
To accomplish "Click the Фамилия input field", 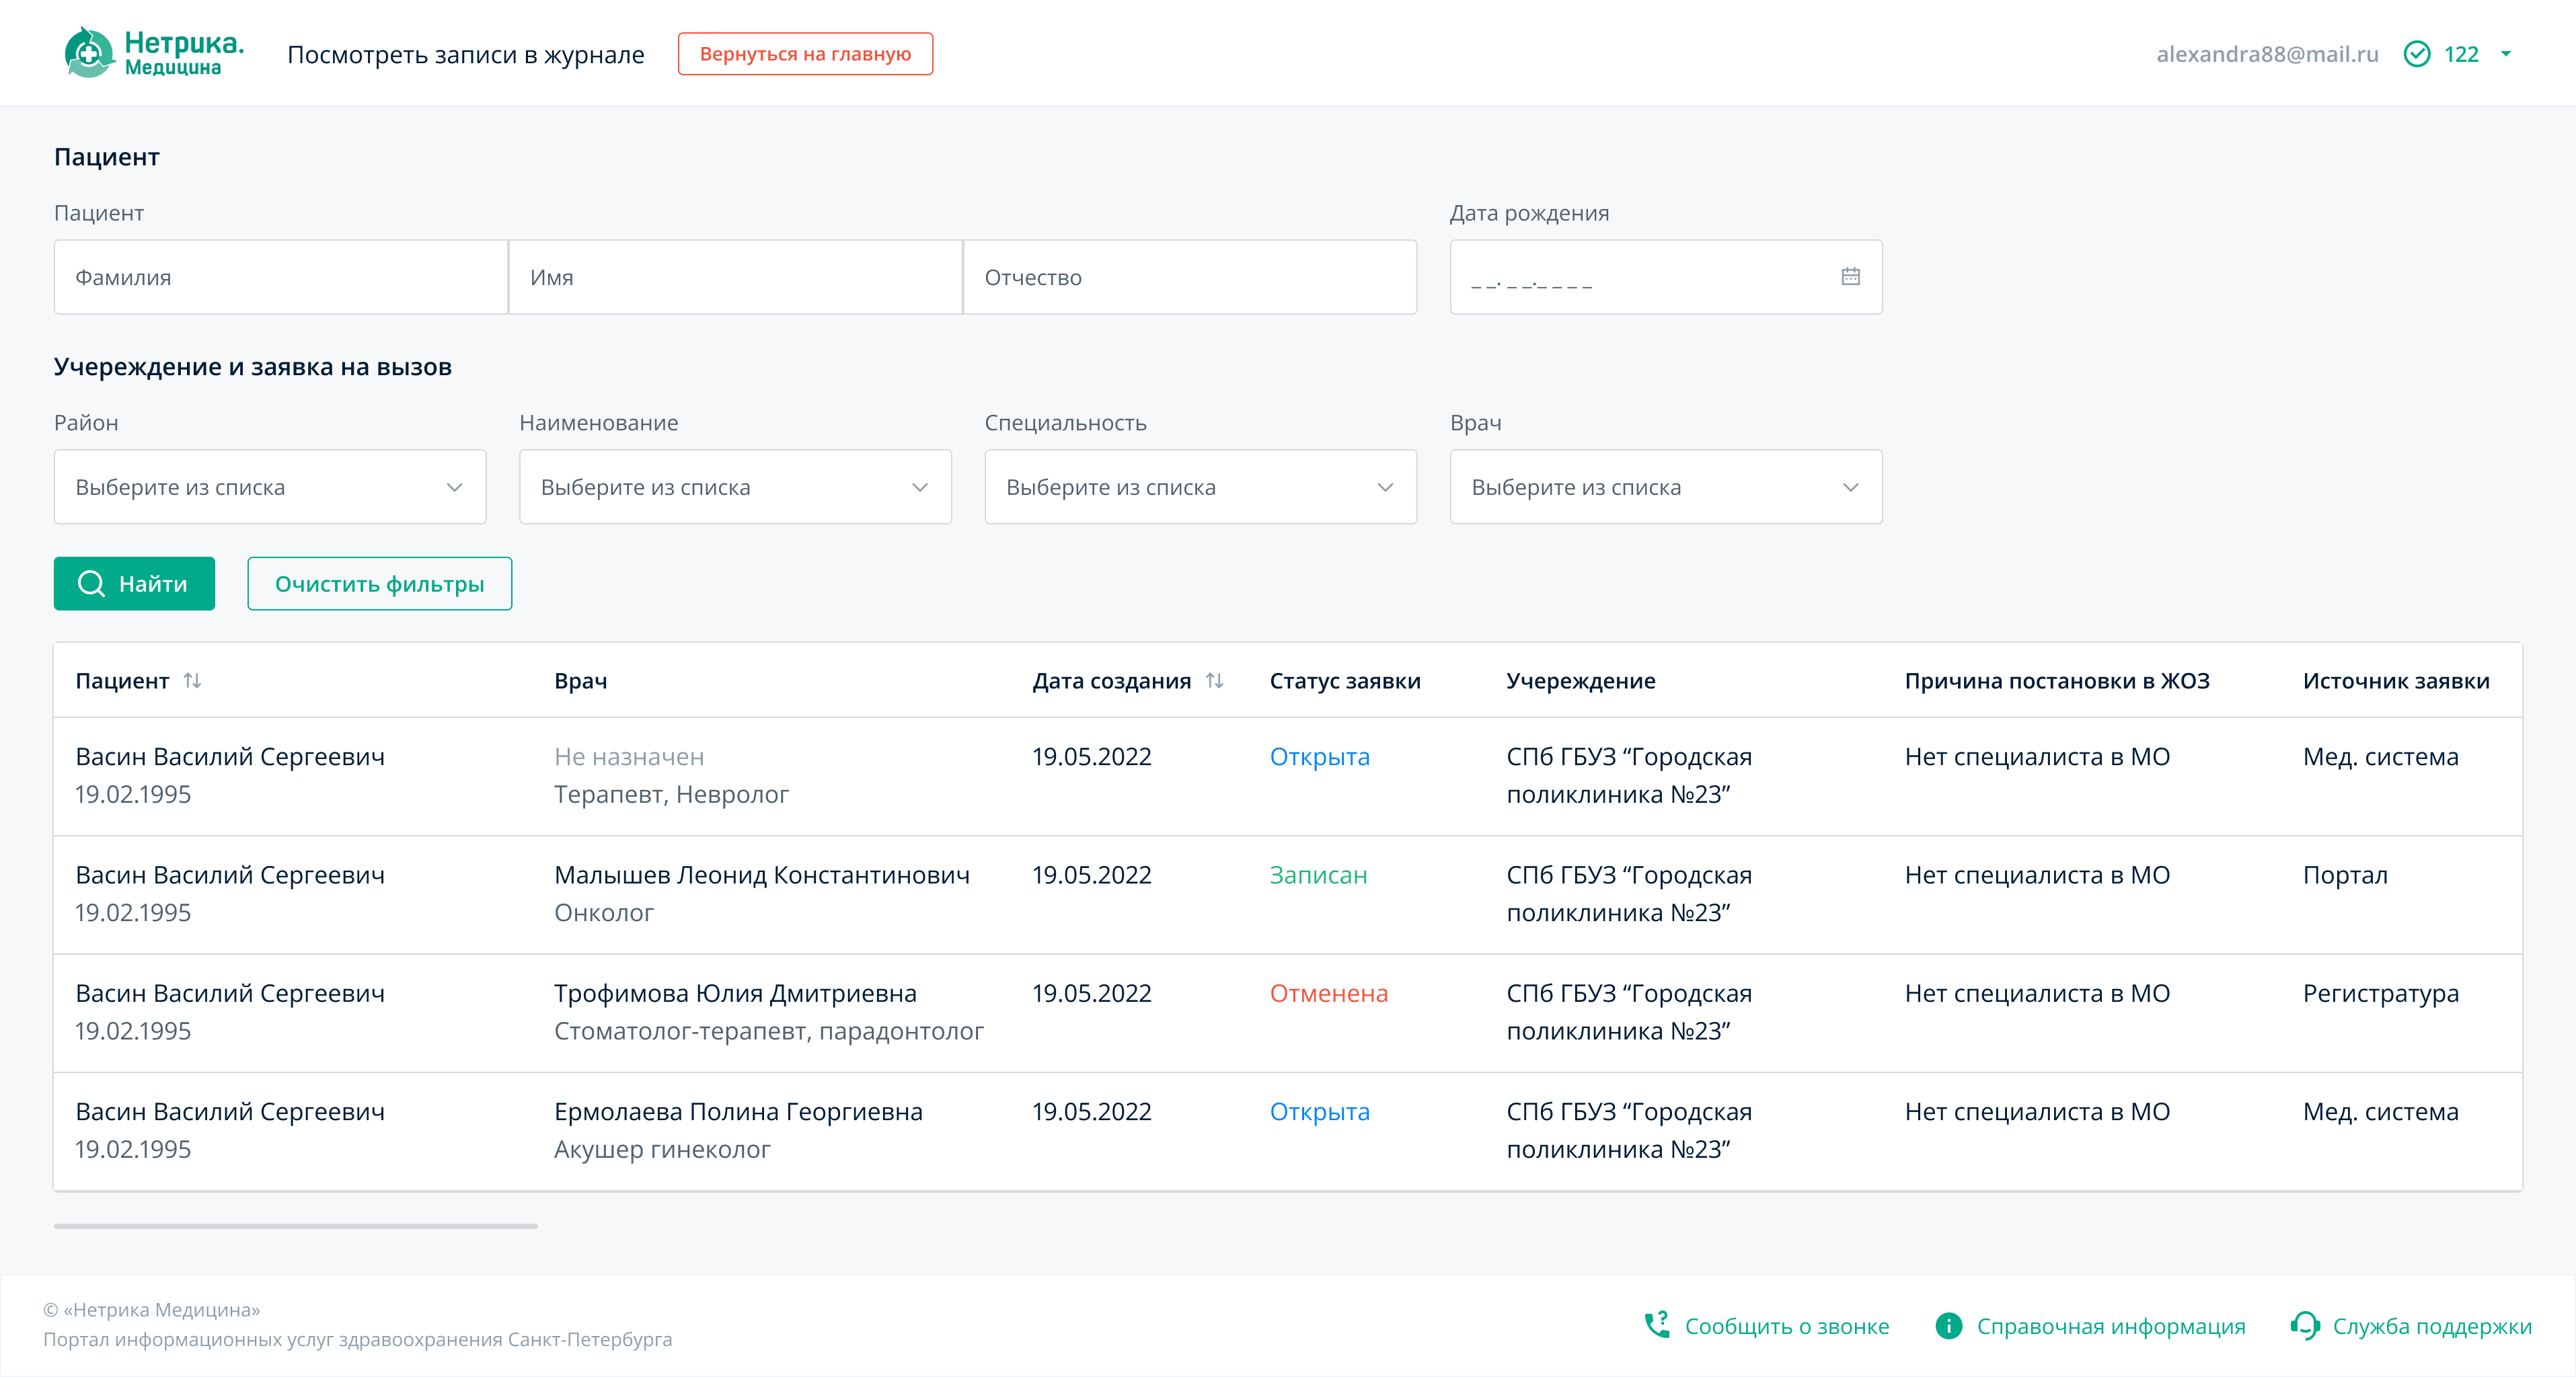I will click(x=281, y=277).
